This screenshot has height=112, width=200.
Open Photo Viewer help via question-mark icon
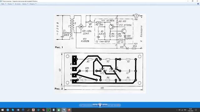point(198,4)
